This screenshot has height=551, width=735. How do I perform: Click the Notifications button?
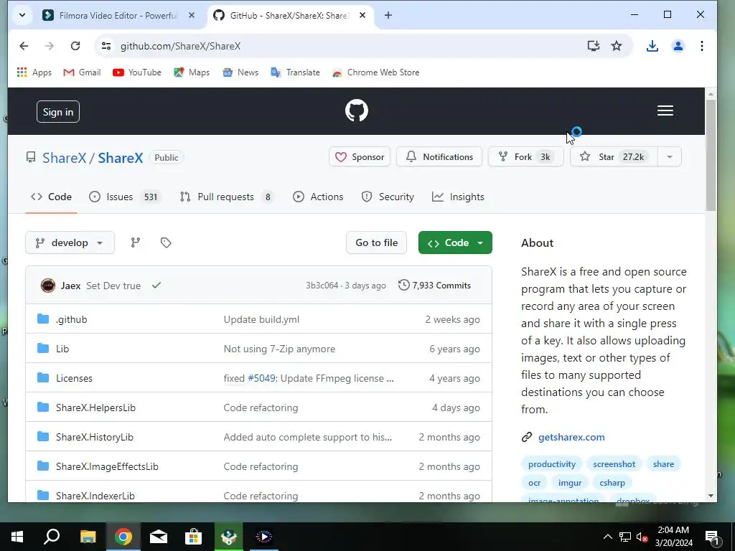click(439, 157)
